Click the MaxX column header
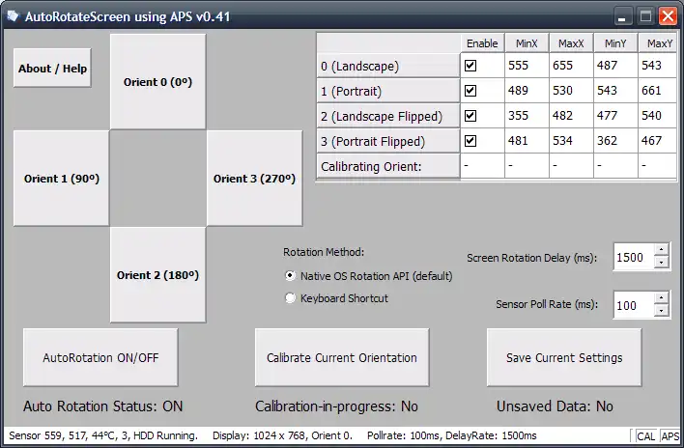684x448 pixels. (571, 43)
